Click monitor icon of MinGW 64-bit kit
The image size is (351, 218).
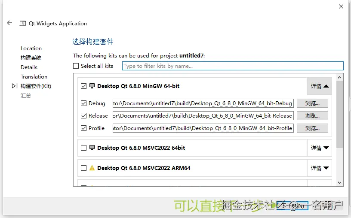[x=92, y=86]
